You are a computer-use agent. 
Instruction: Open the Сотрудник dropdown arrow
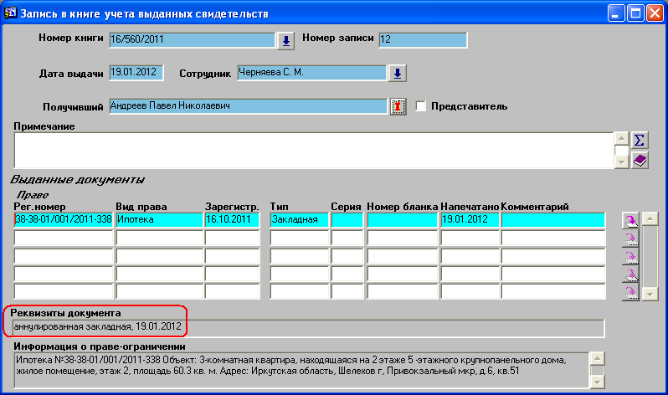click(397, 74)
